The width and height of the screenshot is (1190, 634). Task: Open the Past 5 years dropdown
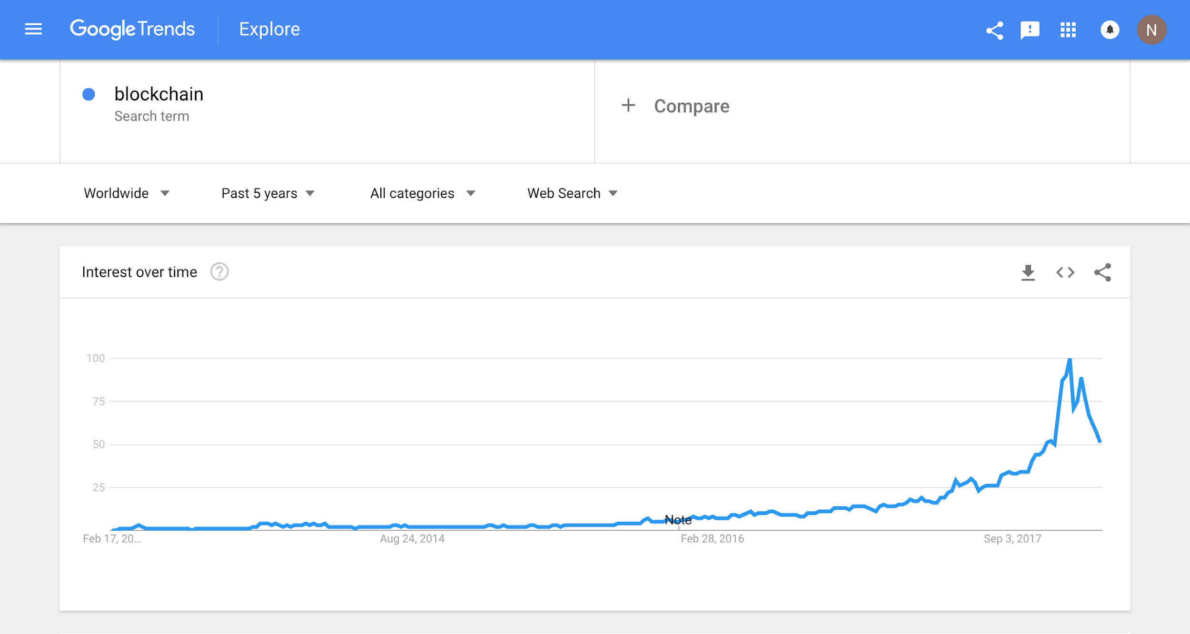click(x=268, y=193)
